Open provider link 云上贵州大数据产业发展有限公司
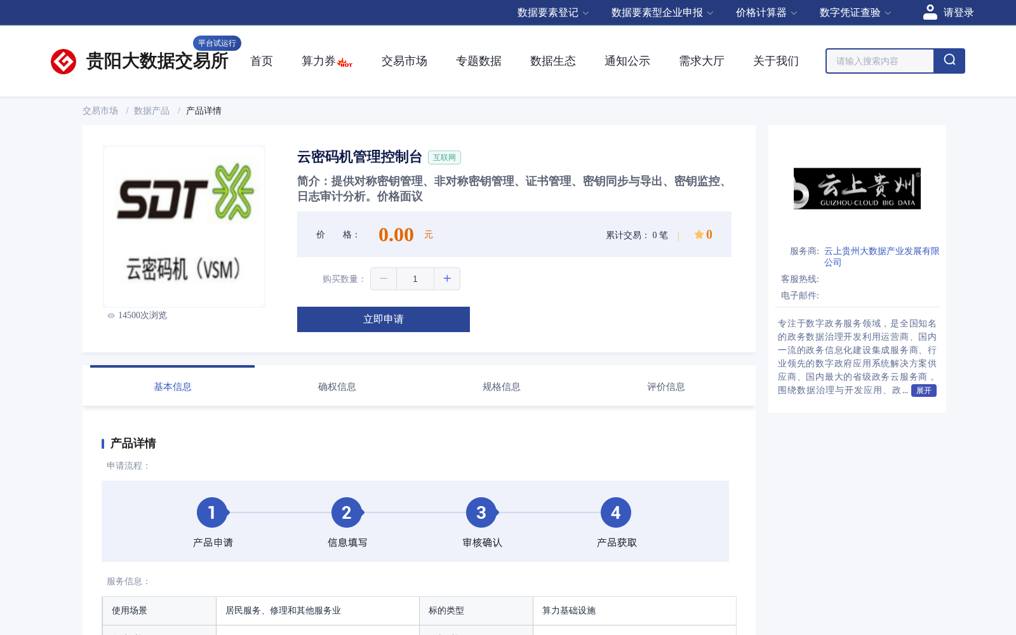The image size is (1016, 635). pyautogui.click(x=881, y=257)
